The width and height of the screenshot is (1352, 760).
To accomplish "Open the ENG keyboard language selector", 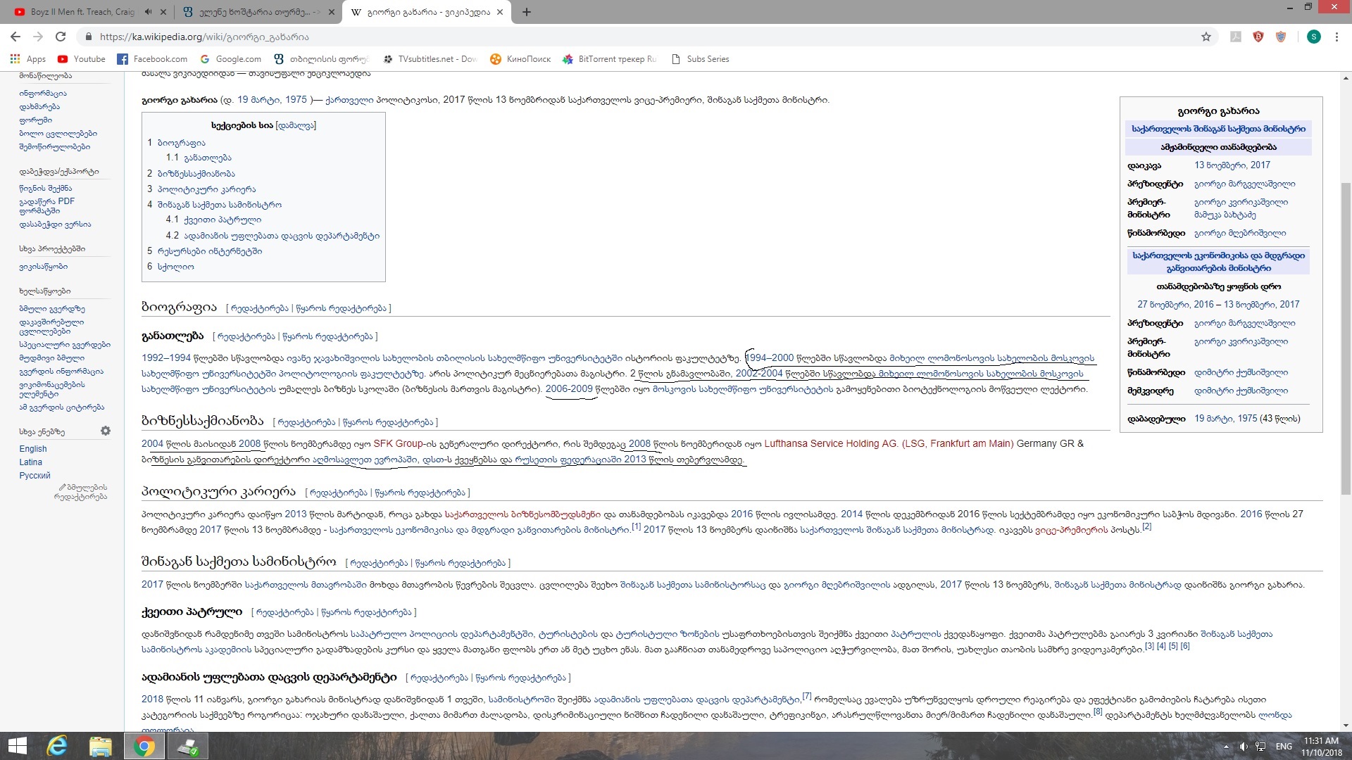I will click(1284, 745).
